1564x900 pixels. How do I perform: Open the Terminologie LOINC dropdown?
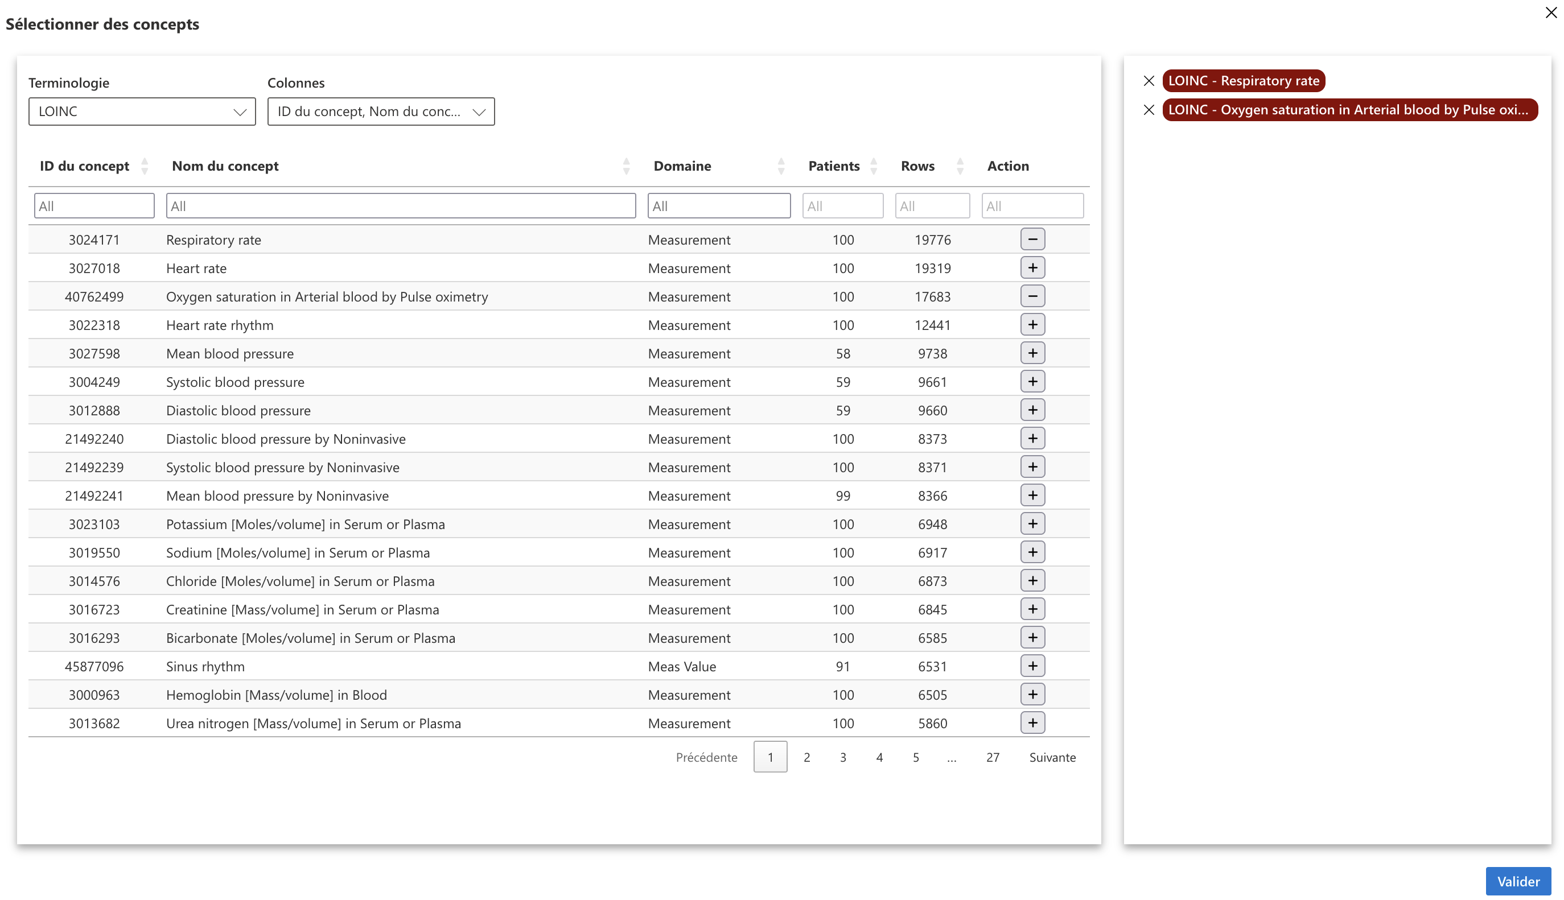pyautogui.click(x=142, y=112)
